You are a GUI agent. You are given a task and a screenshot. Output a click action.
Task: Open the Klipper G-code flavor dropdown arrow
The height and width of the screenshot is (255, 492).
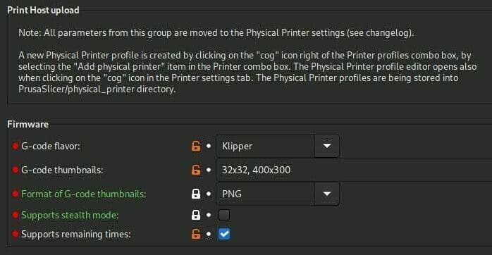(x=326, y=146)
